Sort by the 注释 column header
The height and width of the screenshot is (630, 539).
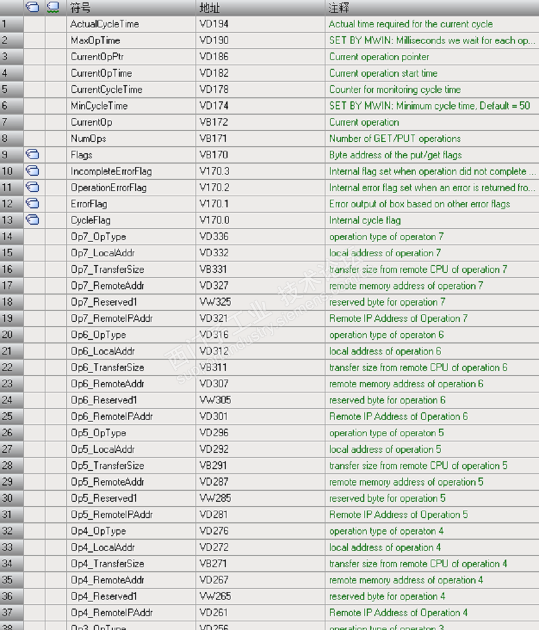coord(432,8)
